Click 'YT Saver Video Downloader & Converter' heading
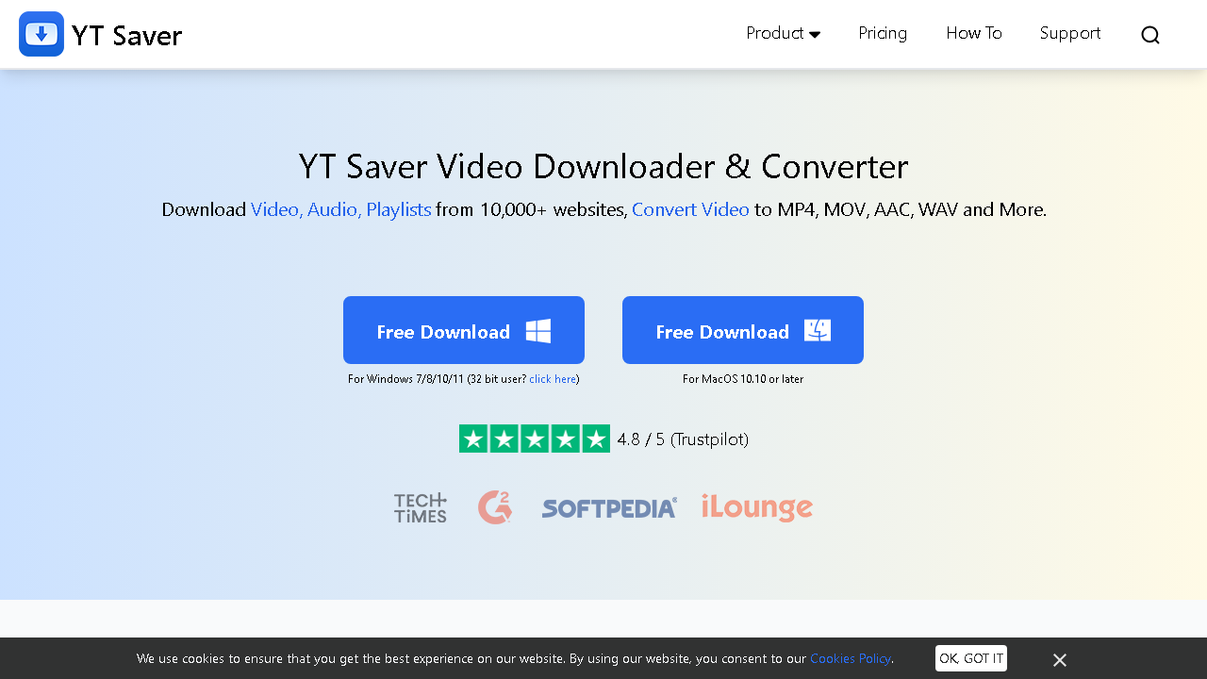 tap(603, 167)
